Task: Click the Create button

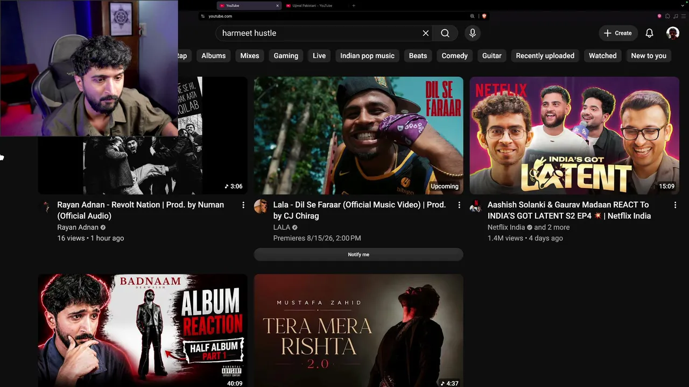Action: (618, 33)
